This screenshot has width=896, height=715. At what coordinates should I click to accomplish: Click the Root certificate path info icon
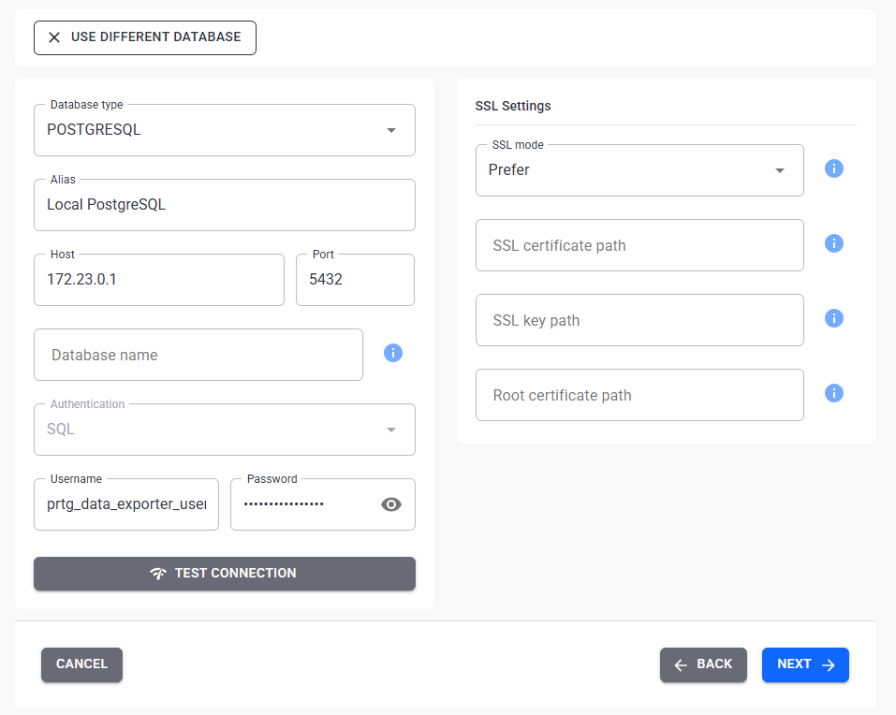(833, 393)
